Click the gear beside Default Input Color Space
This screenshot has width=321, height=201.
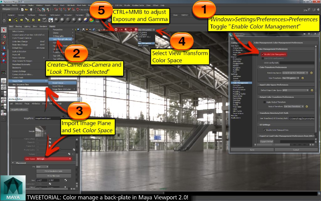point(312,90)
